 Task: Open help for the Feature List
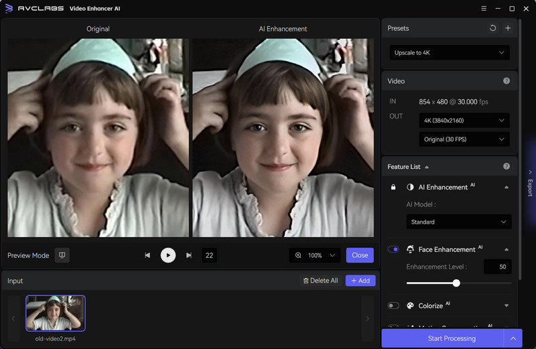(507, 167)
